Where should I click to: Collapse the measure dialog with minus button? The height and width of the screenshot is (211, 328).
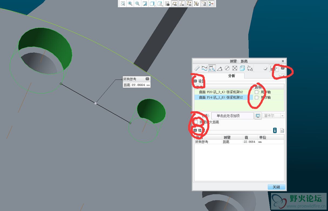pos(283,68)
